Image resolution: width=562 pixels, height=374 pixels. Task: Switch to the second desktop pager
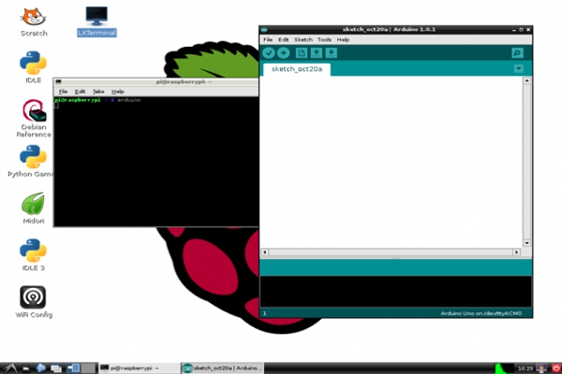[89, 367]
